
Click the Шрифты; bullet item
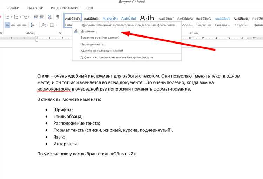click(x=63, y=110)
